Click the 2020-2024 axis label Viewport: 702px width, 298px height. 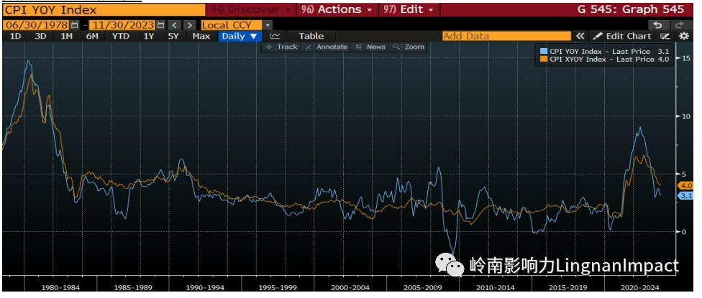tap(641, 287)
